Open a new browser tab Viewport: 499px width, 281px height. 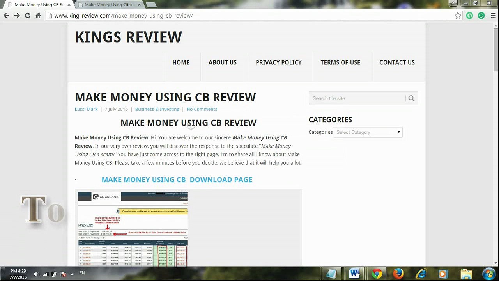tap(151, 5)
